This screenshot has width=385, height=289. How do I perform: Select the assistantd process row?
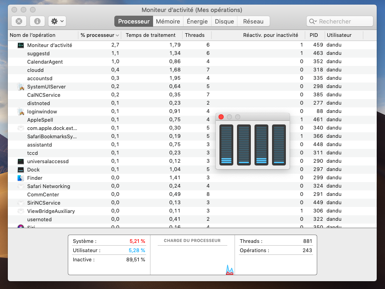click(x=192, y=145)
